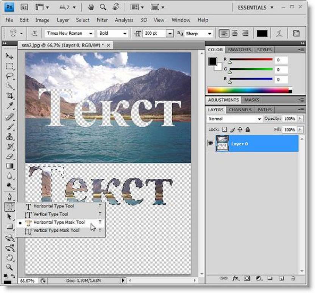Toggle the Character and Paragraph panels

tap(296, 33)
